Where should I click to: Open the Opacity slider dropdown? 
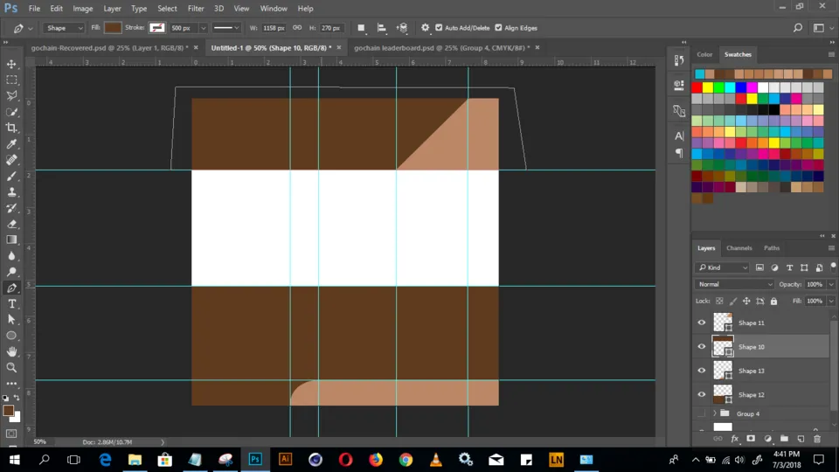[x=831, y=284]
